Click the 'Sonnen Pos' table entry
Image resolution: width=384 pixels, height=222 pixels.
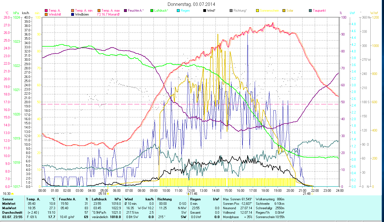click(x=231, y=203)
